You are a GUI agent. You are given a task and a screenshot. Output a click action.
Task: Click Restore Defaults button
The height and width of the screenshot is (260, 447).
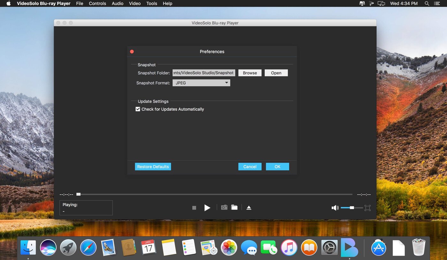(x=153, y=167)
